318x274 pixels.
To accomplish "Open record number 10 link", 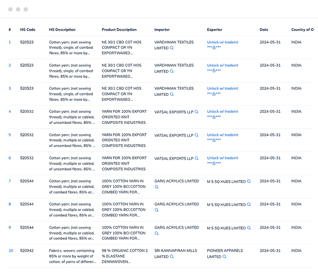I will (11, 250).
